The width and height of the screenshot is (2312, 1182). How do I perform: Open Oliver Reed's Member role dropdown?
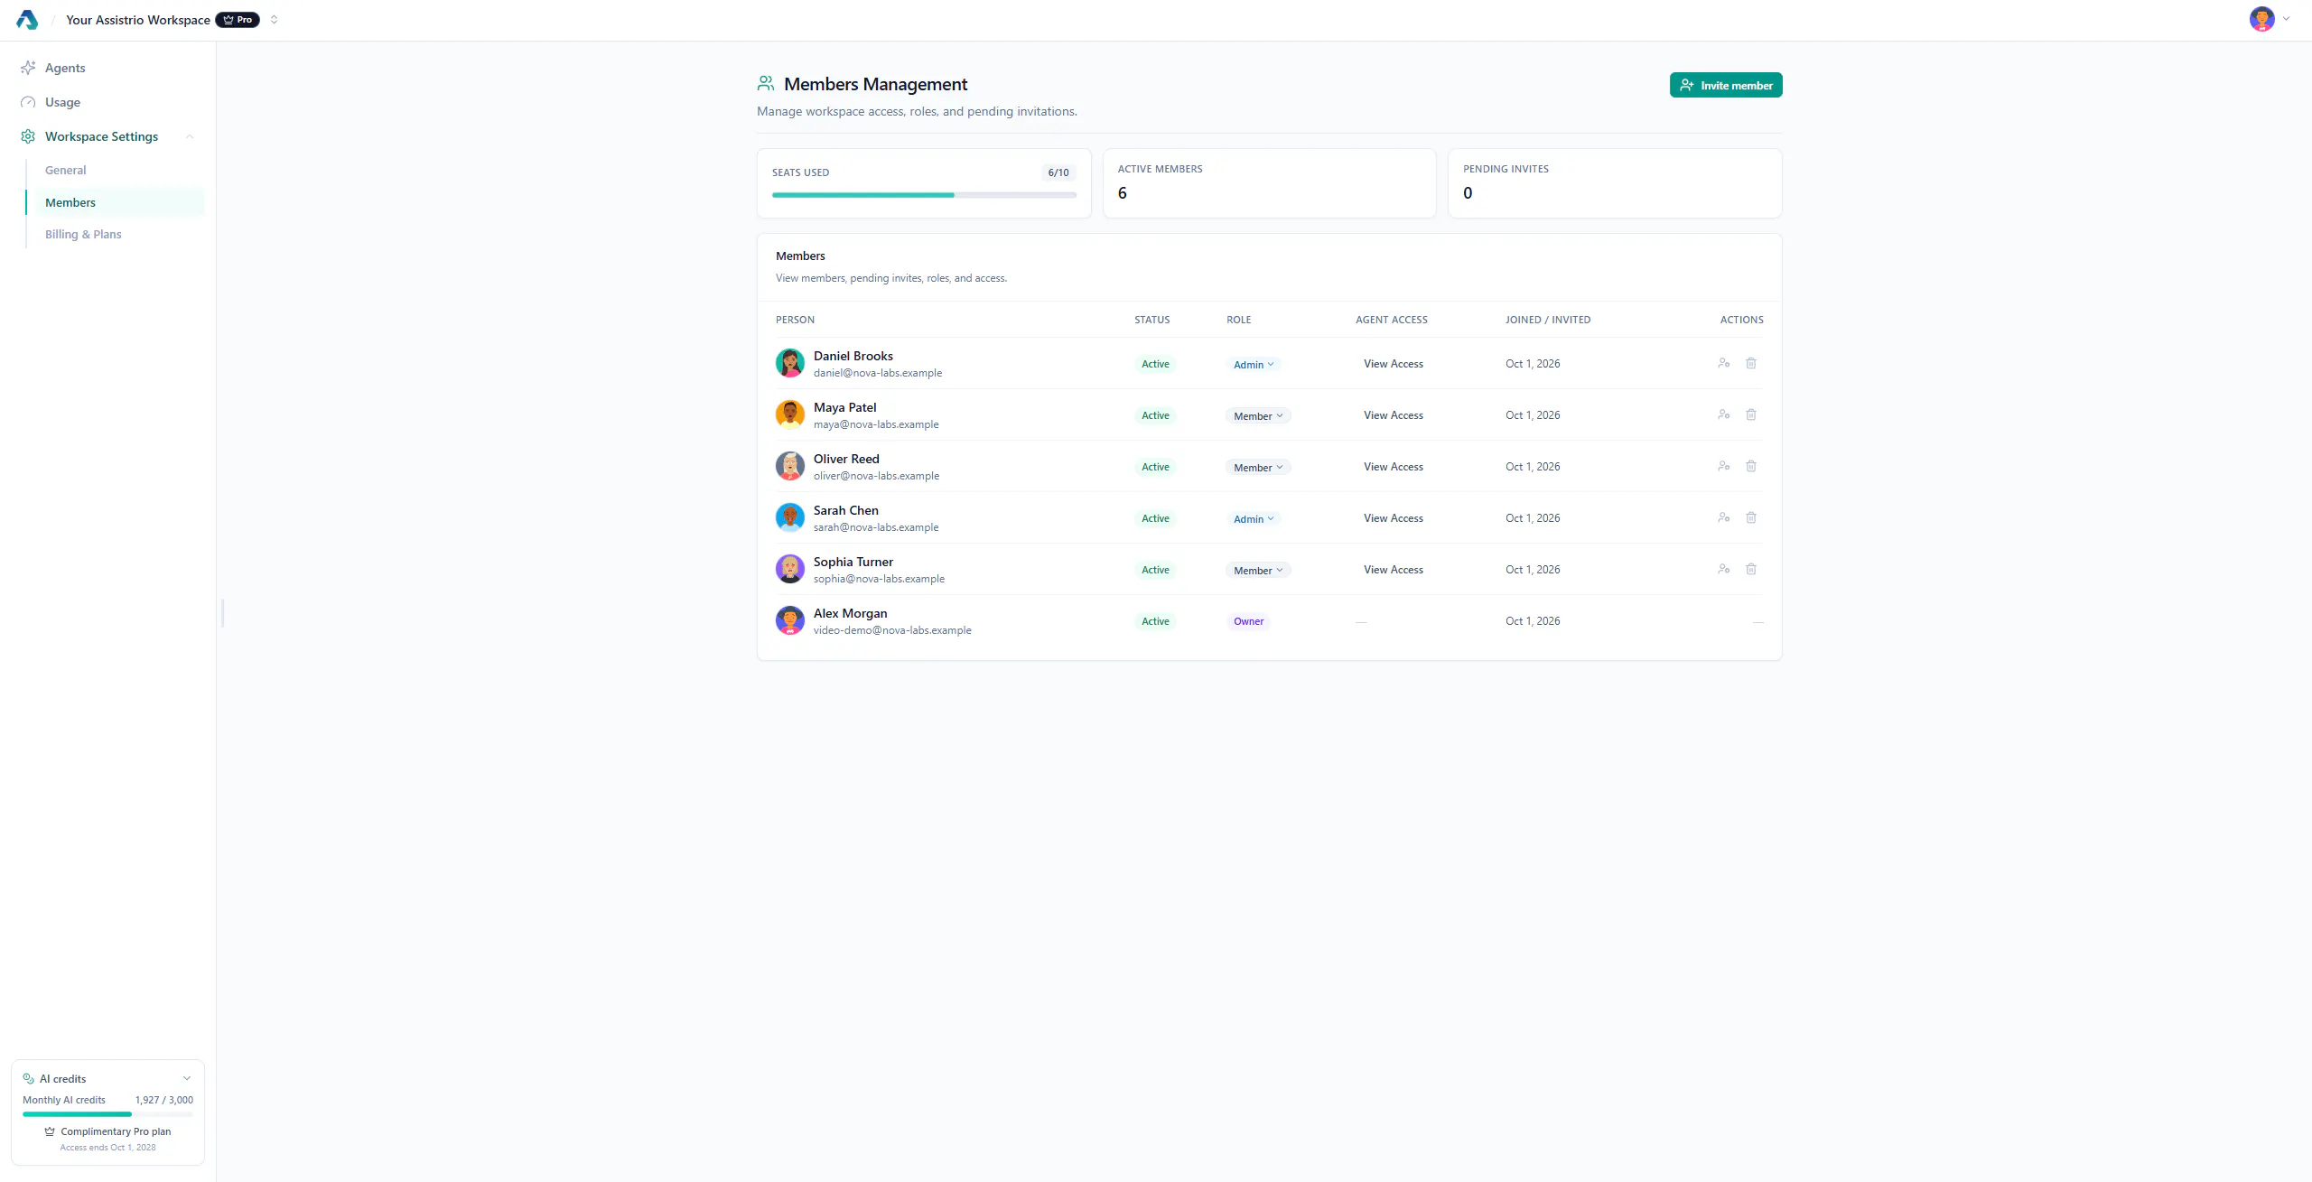(1258, 468)
